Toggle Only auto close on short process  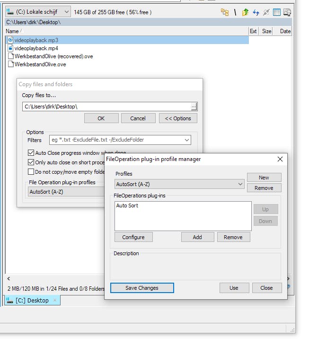point(31,162)
